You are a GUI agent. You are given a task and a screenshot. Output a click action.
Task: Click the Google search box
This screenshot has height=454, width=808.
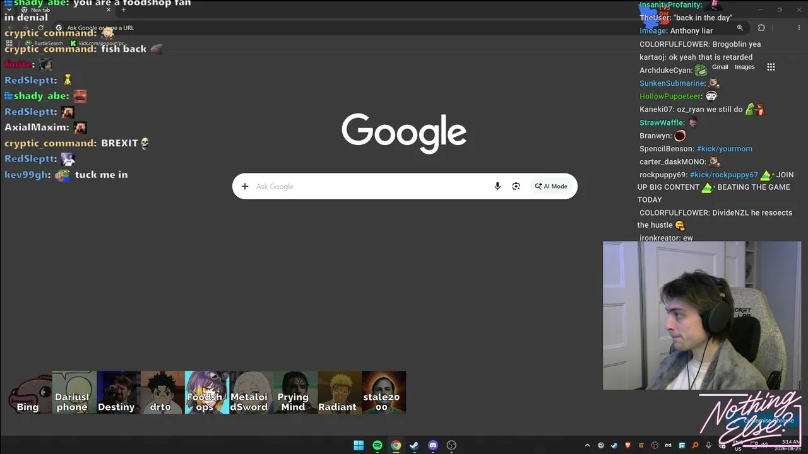[x=405, y=186]
